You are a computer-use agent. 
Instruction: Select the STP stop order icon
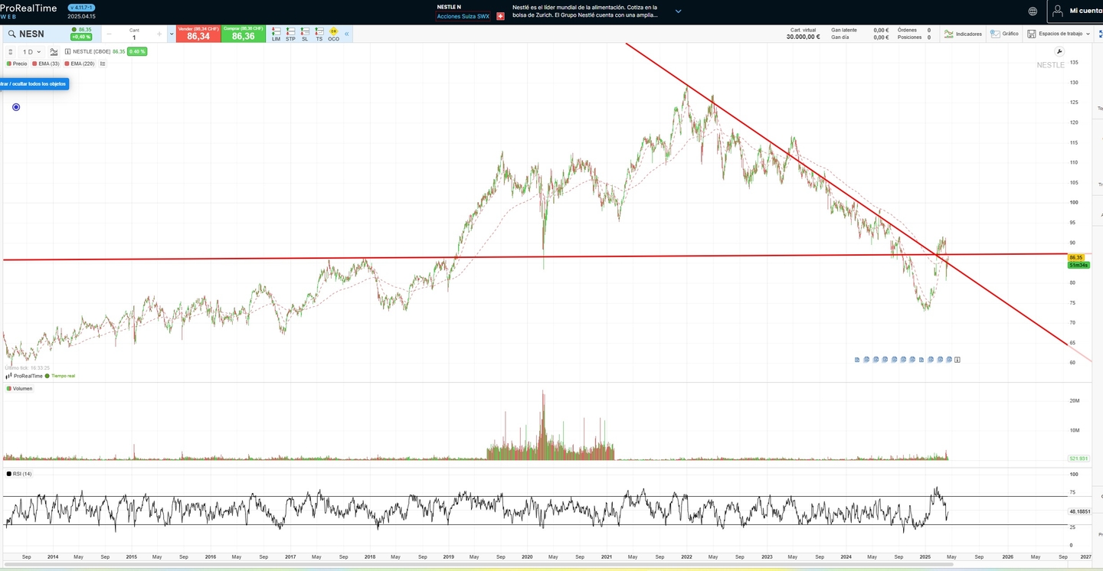pos(290,34)
